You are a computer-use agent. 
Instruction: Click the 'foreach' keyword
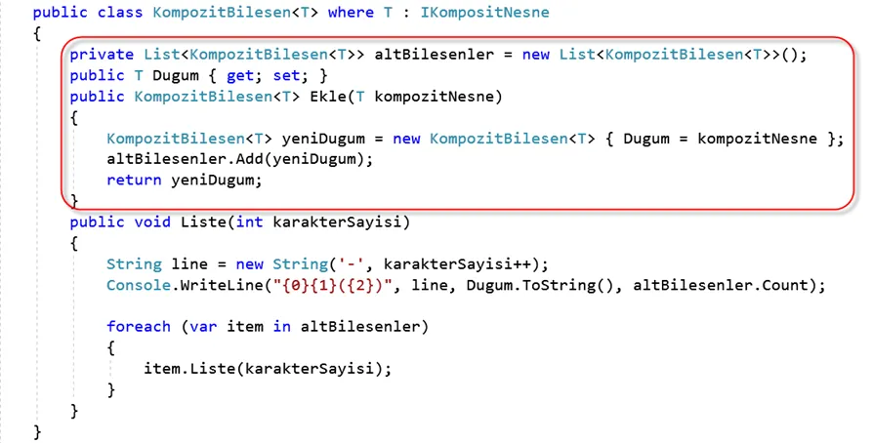139,326
